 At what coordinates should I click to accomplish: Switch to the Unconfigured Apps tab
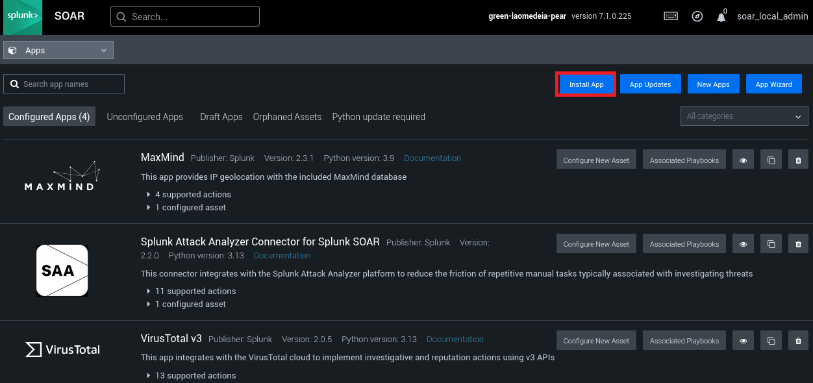pyautogui.click(x=145, y=117)
